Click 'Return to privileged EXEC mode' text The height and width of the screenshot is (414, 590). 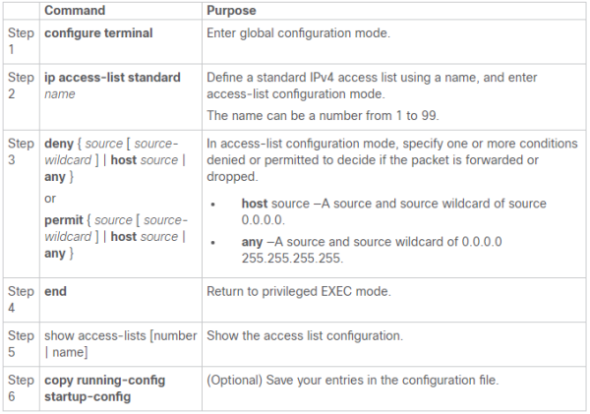tap(299, 291)
